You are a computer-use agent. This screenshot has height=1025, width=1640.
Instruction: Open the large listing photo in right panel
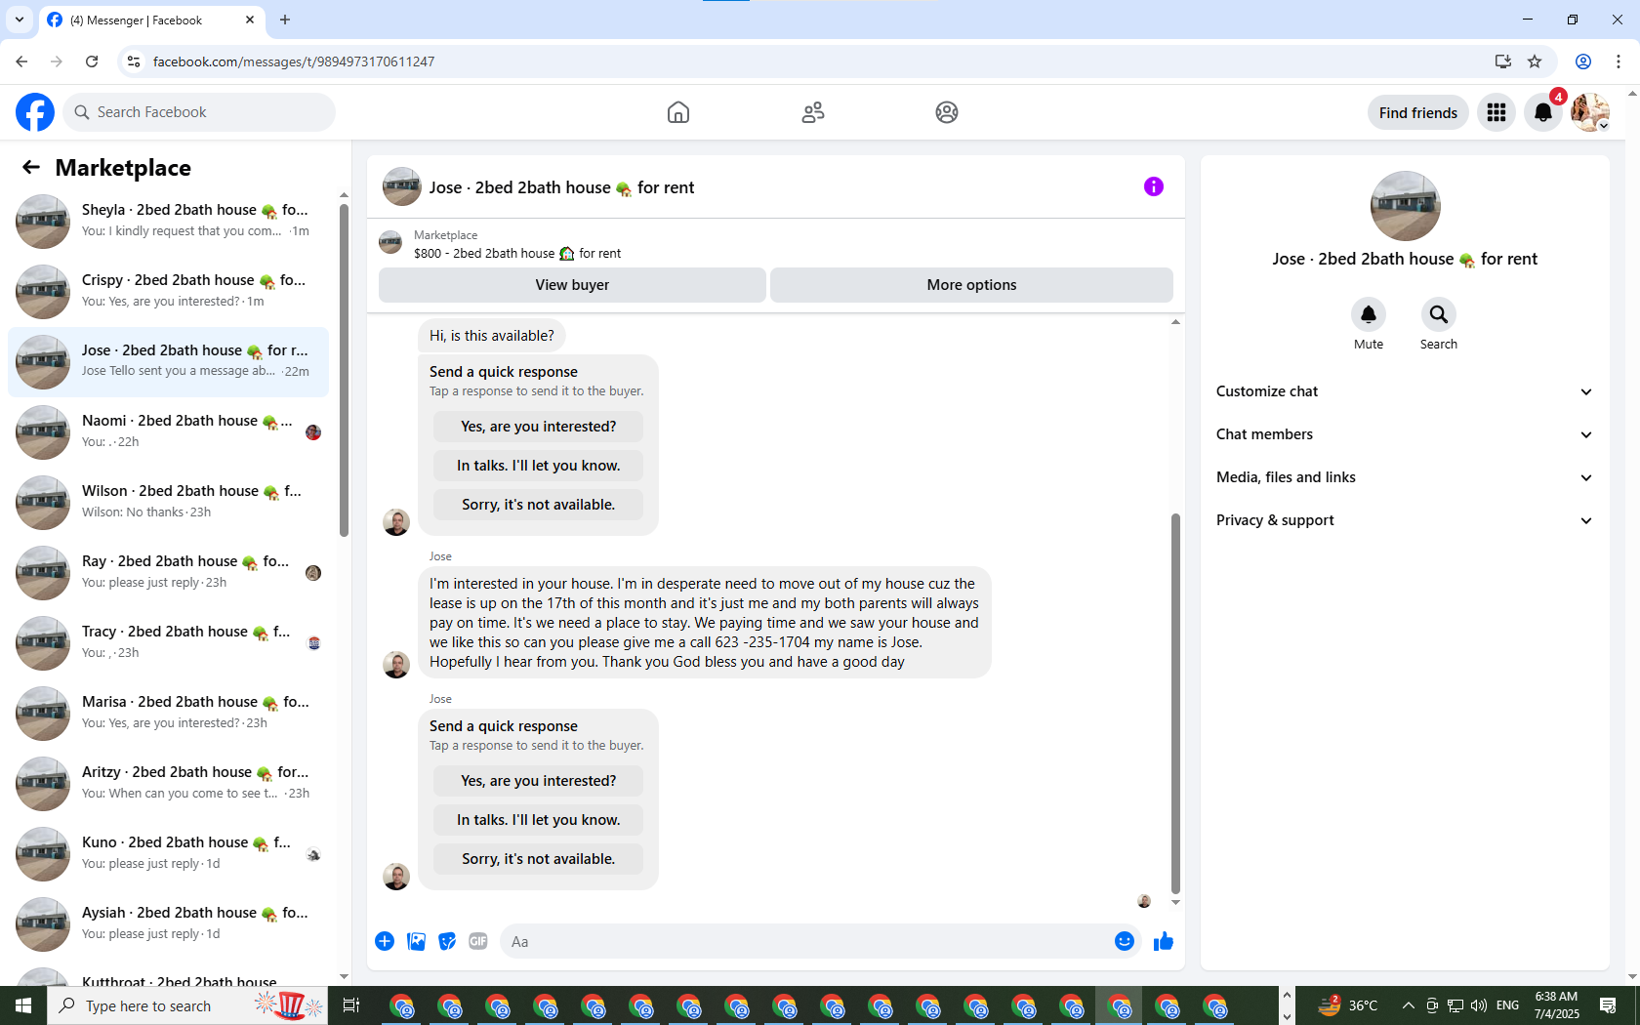(1406, 206)
